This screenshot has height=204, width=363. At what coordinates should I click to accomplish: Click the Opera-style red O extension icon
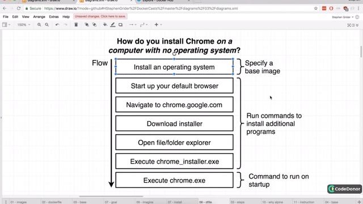pyautogui.click(x=331, y=8)
